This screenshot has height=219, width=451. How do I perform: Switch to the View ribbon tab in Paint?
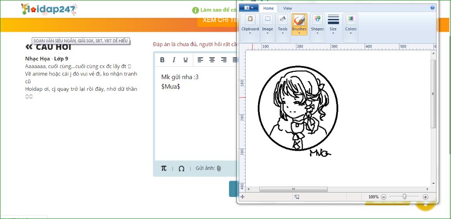[287, 8]
